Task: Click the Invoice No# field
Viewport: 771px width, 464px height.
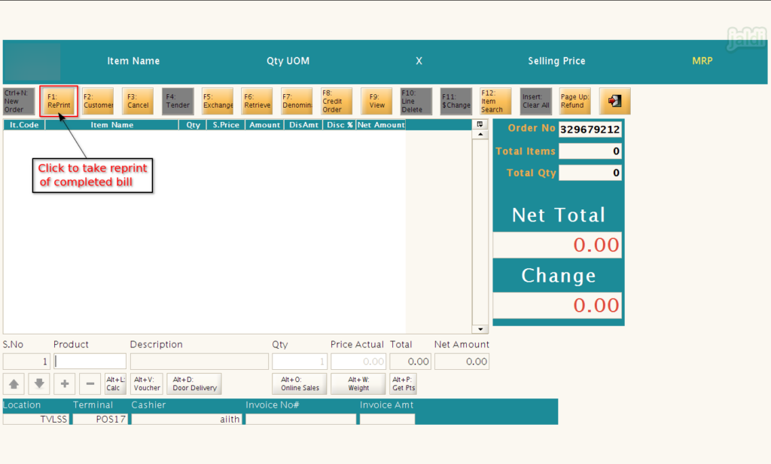Action: point(301,420)
